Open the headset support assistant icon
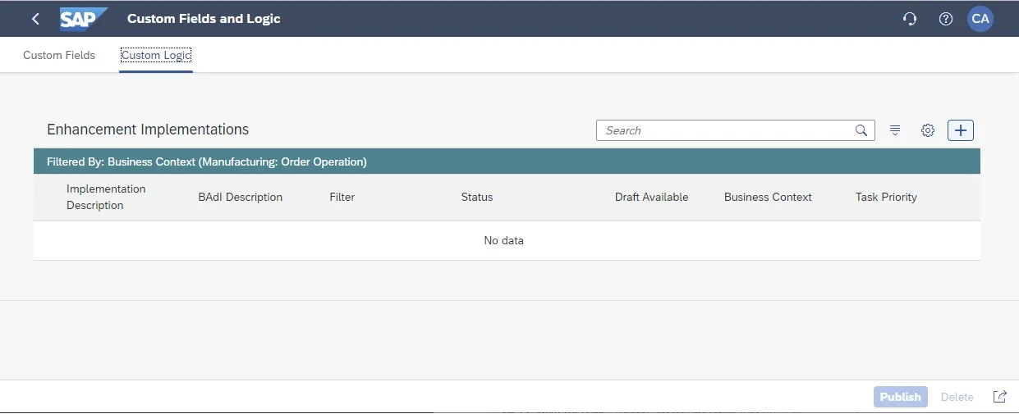The width and height of the screenshot is (1019, 414). (910, 18)
